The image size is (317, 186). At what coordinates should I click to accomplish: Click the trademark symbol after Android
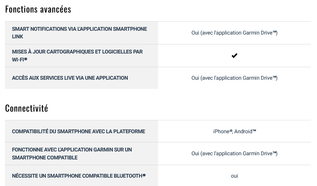(254, 131)
